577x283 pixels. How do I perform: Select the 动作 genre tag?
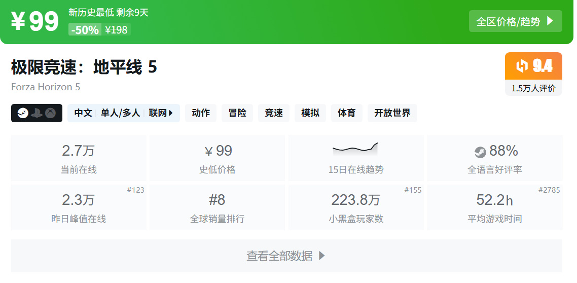point(201,113)
